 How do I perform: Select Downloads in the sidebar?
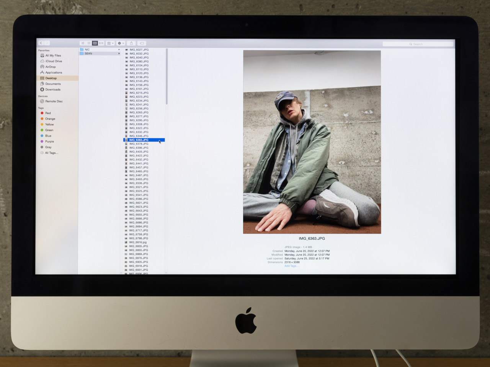pyautogui.click(x=52, y=90)
